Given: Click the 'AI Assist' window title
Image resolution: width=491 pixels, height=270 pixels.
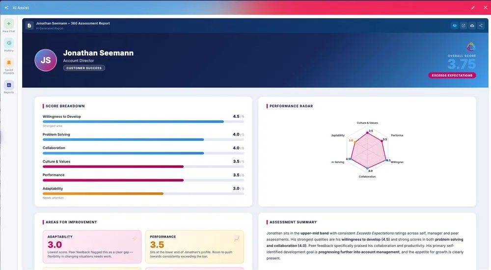Looking at the screenshot, I should tap(21, 8).
